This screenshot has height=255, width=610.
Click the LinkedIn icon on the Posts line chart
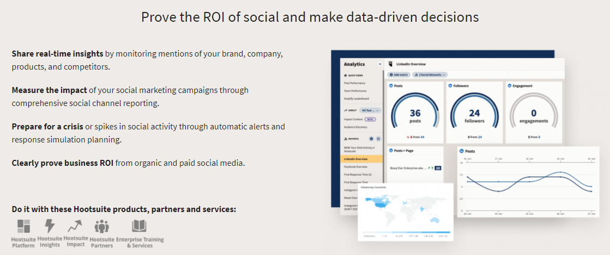(x=462, y=151)
